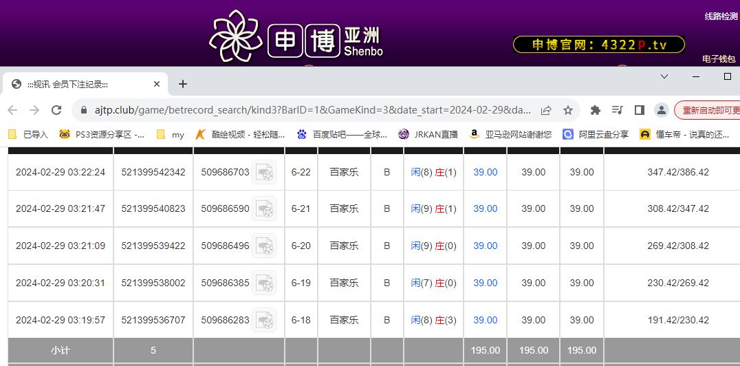Viewport: 740px width, 366px height.
Task: Open video replay for round 509686703
Action: point(264,172)
